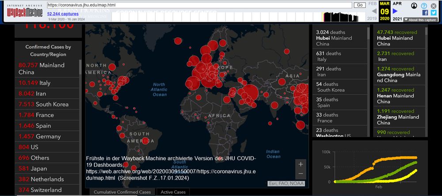Close the Wayback toolbar with X icon
Screen dimensions: 442x196
(434, 6)
